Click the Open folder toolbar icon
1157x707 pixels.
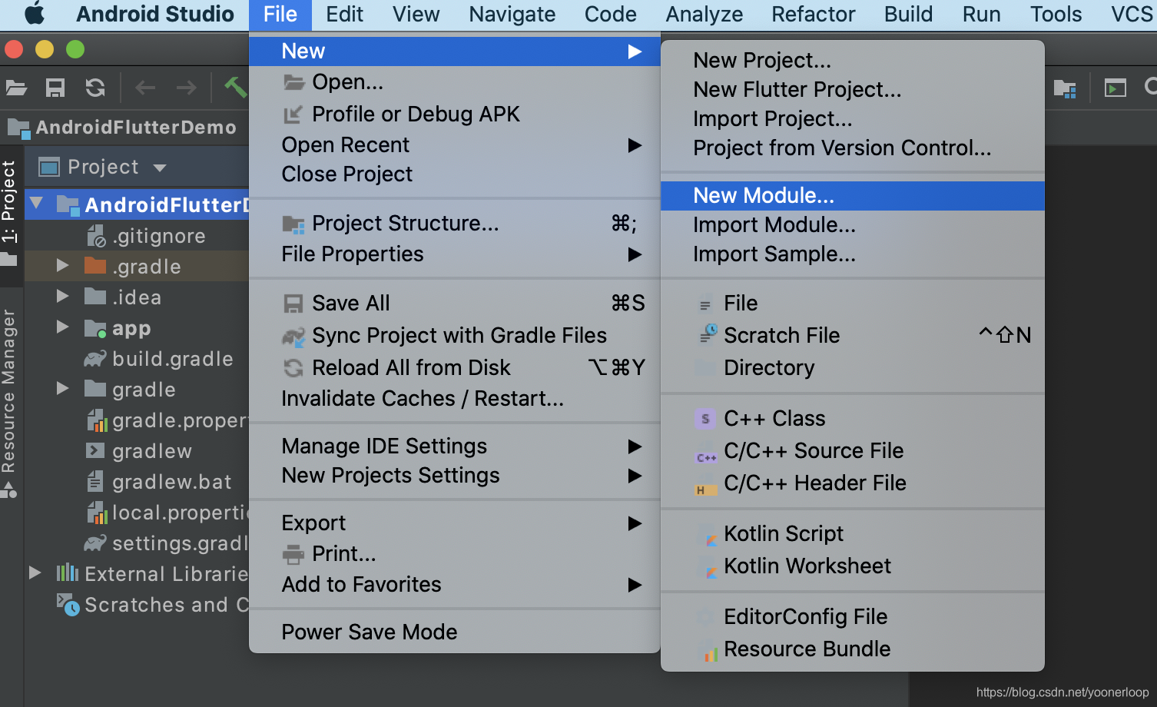tap(16, 88)
